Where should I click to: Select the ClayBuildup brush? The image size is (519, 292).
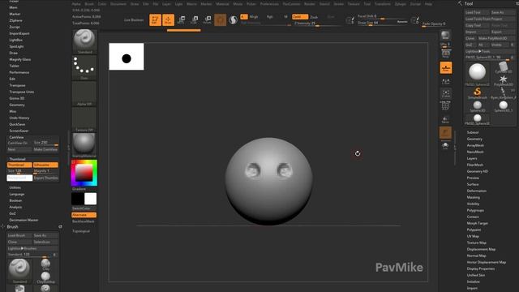(45, 277)
